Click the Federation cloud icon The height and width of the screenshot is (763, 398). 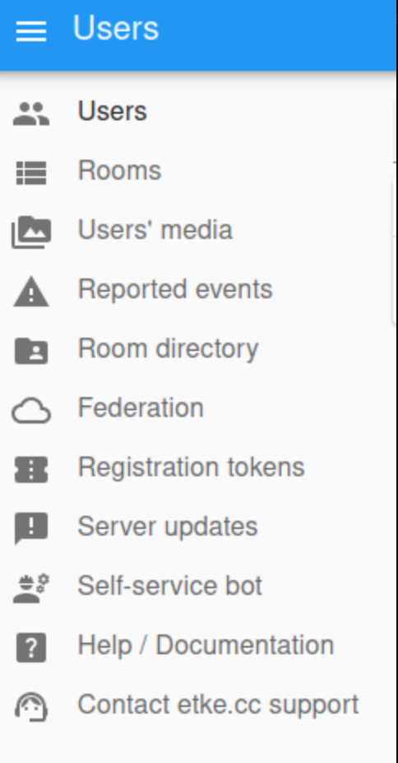tap(31, 410)
